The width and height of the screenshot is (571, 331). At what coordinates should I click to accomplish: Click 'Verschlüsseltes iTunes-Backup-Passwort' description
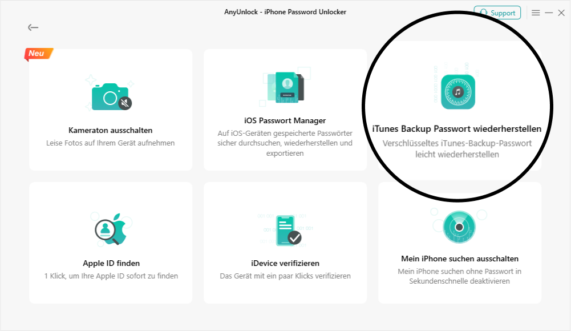coord(457,149)
